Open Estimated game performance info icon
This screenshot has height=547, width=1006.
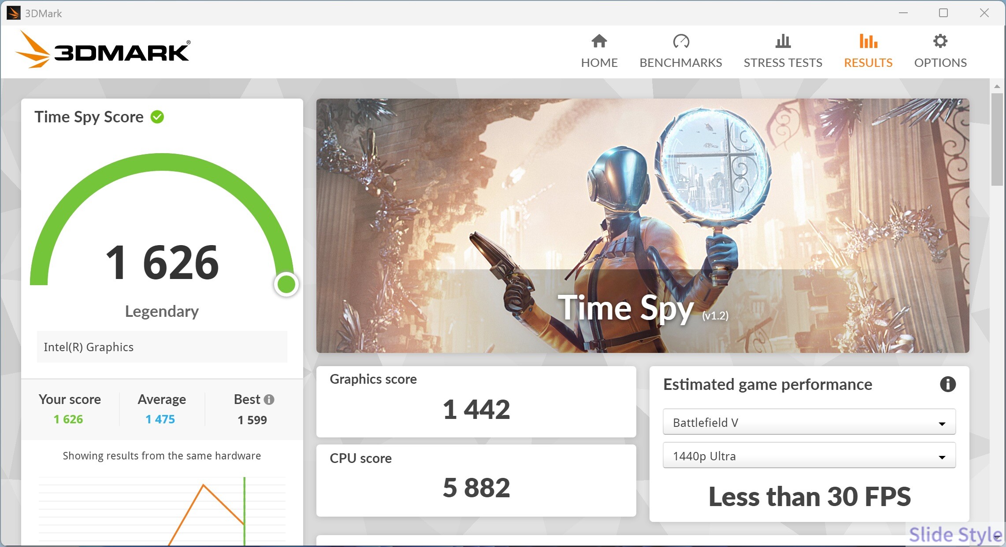(x=948, y=384)
